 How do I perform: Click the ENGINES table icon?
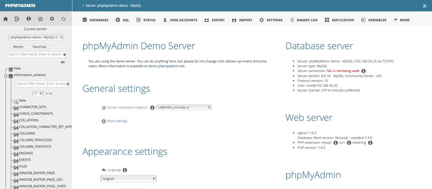point(16,154)
